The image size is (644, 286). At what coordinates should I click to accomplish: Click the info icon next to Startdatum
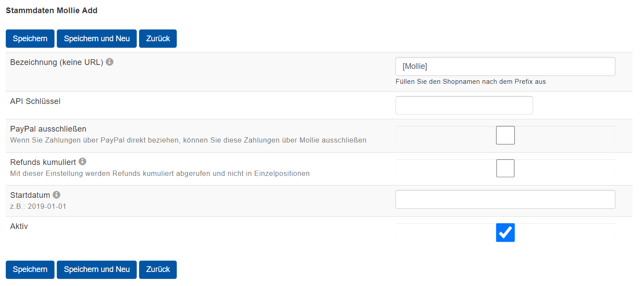[56, 195]
